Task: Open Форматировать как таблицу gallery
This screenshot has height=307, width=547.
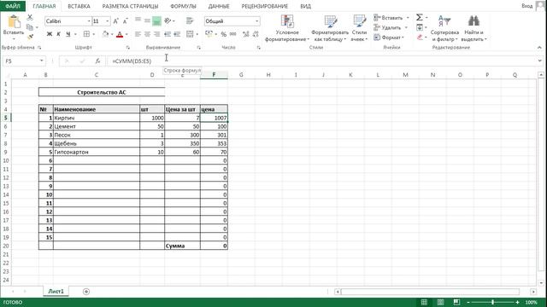Action: pyautogui.click(x=330, y=28)
